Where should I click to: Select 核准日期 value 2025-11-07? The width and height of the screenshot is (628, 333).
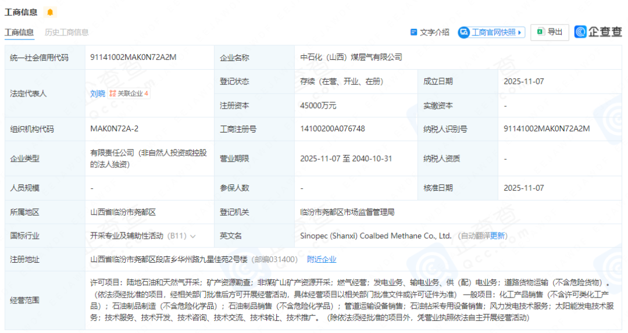[523, 188]
